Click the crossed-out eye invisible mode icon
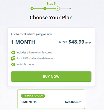This screenshot has width=104, height=110. pyautogui.click(x=13, y=64)
